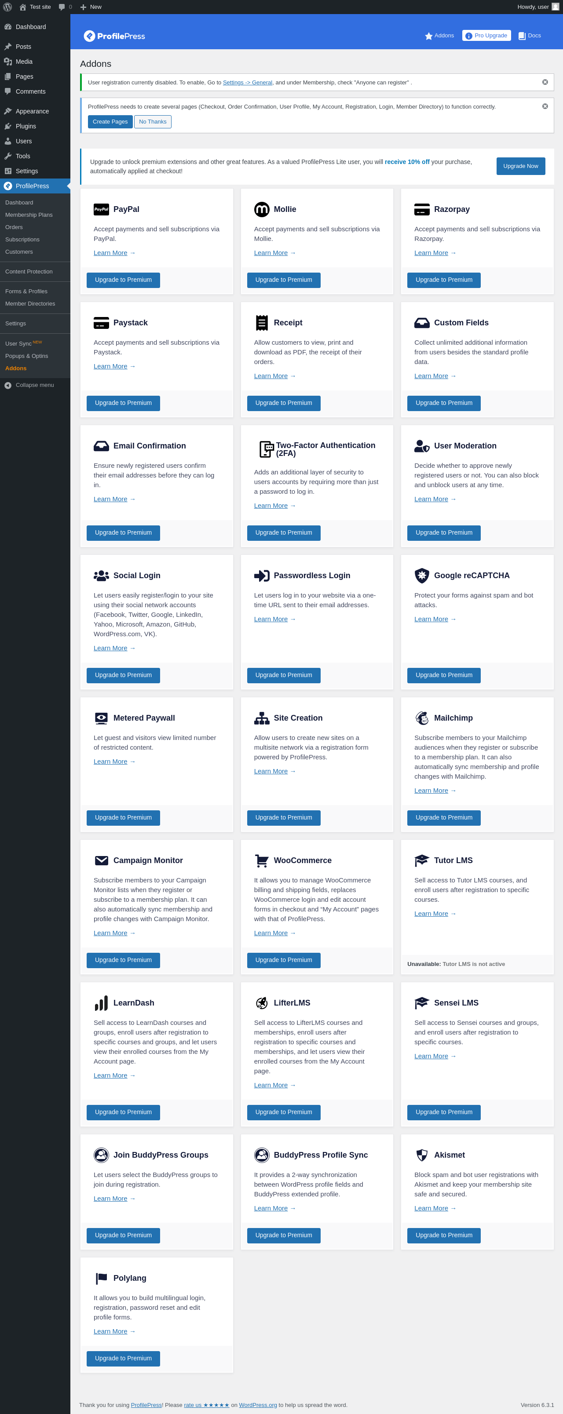Open the Howdy user account menu
Viewport: 563px width, 1414px height.
point(537,7)
